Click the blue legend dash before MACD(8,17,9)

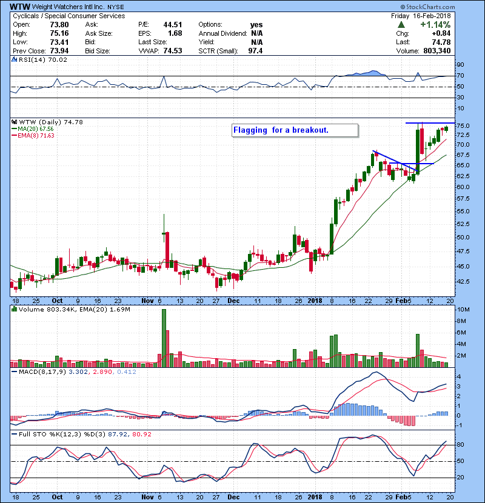(x=14, y=372)
